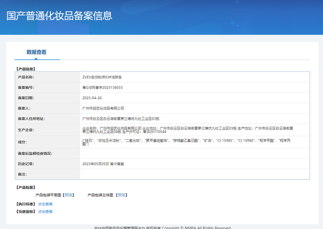
Task: Select registrant 广州市珀艺化妆品有限公司 in 备案人 row
Action: [x=103, y=108]
